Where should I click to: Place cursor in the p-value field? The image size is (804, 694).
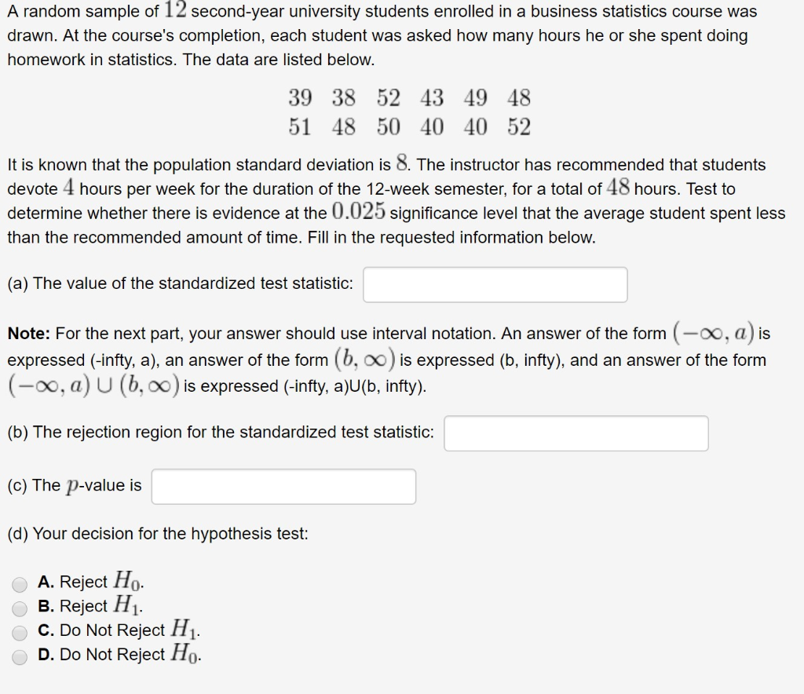(x=283, y=486)
